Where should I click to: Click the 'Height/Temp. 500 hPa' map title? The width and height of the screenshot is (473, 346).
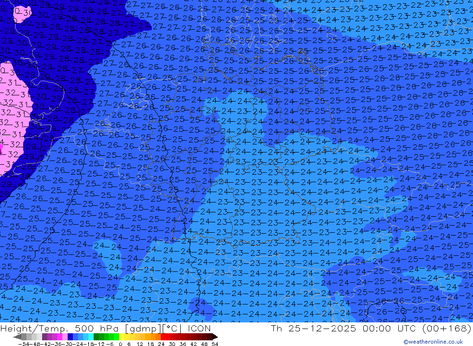[61, 328]
